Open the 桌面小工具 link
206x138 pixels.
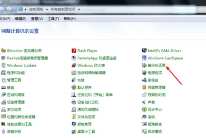click(x=86, y=132)
